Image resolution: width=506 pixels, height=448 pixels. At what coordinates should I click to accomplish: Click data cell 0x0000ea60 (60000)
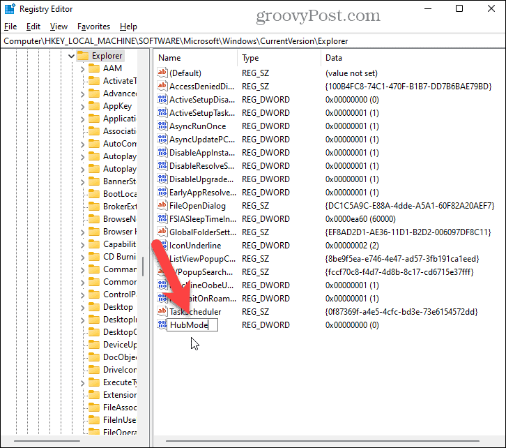coord(360,219)
